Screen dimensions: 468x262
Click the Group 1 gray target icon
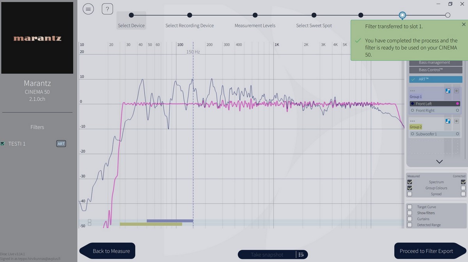coord(457,91)
